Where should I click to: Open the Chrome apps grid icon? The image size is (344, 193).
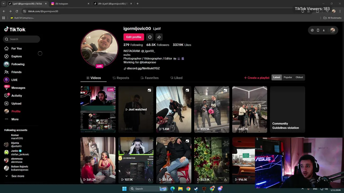[x=3, y=18]
